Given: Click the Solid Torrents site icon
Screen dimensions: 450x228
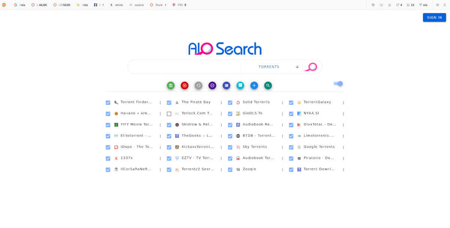Looking at the screenshot, I should point(238,103).
